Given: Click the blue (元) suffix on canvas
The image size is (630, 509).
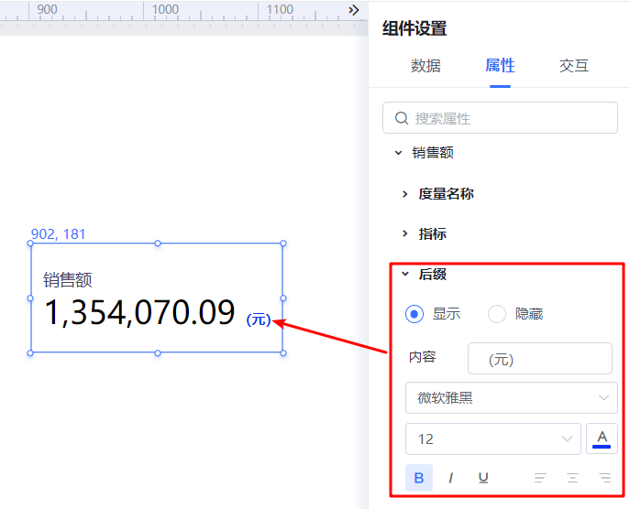Looking at the screenshot, I should 259,319.
